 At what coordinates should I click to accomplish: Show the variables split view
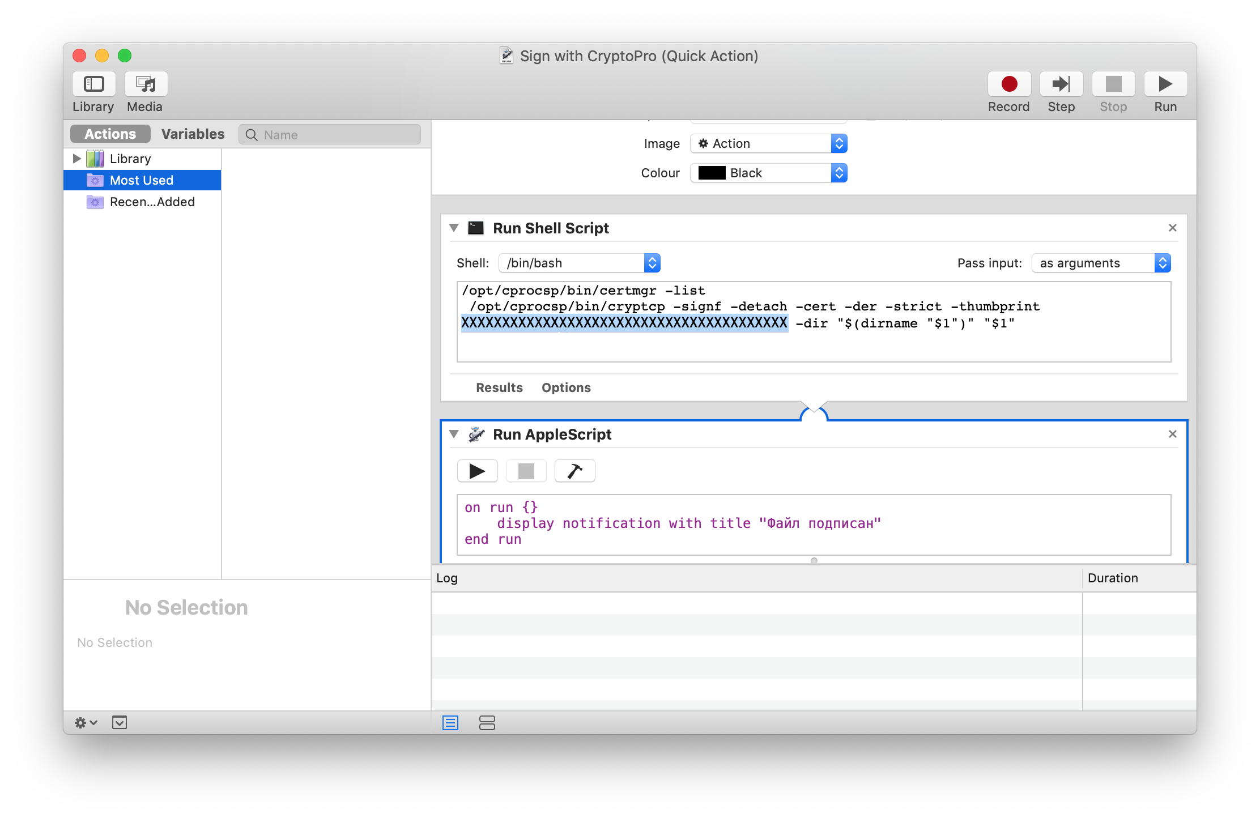pos(487,723)
